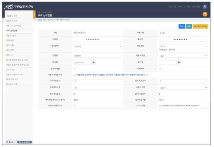This screenshot has height=147, width=214.
Task: Open 목표대비 실적현황 in sidebar
Action: pos(14,26)
